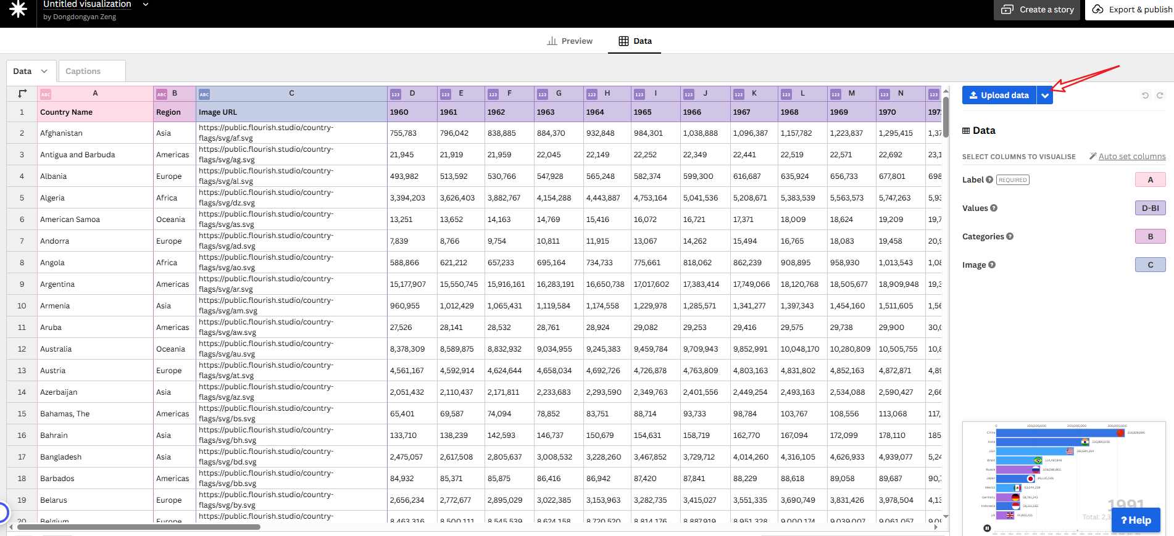Select the Australia flag URL cell
1174x536 pixels.
[291, 349]
